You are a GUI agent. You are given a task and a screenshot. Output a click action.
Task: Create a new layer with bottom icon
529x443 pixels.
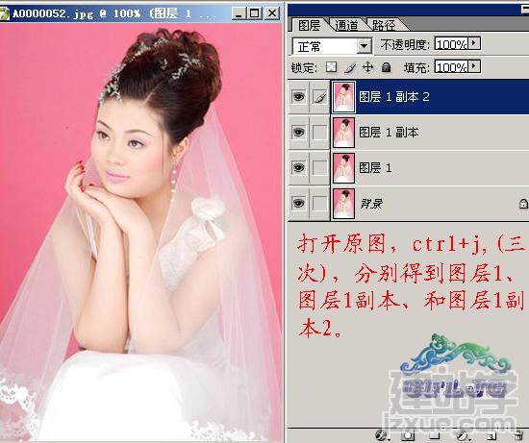(x=491, y=435)
